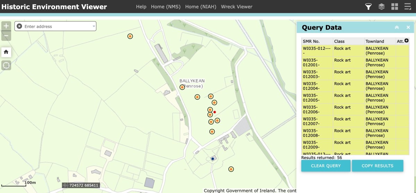Close the Query Data panel
Screen dimensions: 416x193
[x=408, y=28]
